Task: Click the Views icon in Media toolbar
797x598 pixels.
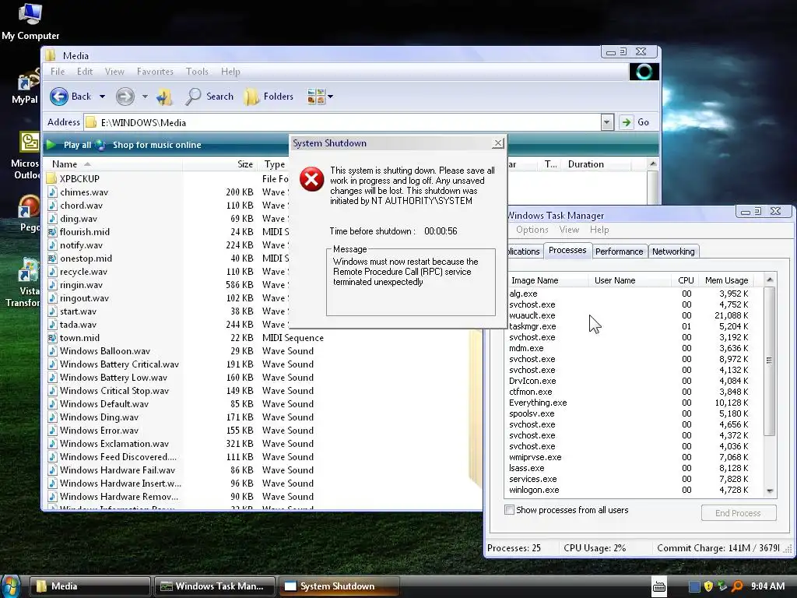Action: click(x=316, y=96)
